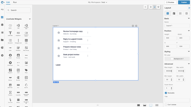
Task: Open the My Workspace link
Action: [x=94, y=2]
